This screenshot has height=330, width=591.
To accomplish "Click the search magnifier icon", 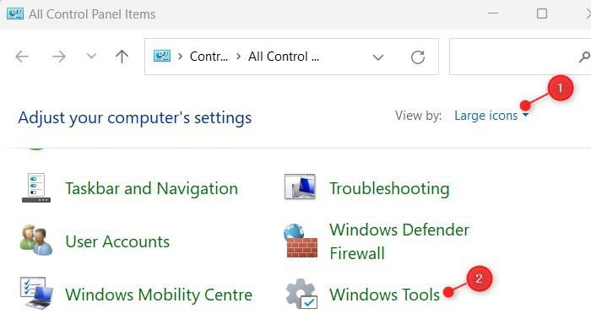I will pos(584,57).
